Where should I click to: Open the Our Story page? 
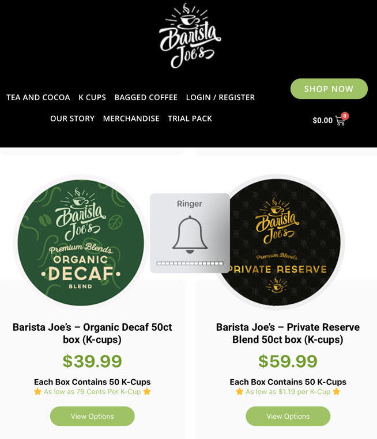point(73,119)
